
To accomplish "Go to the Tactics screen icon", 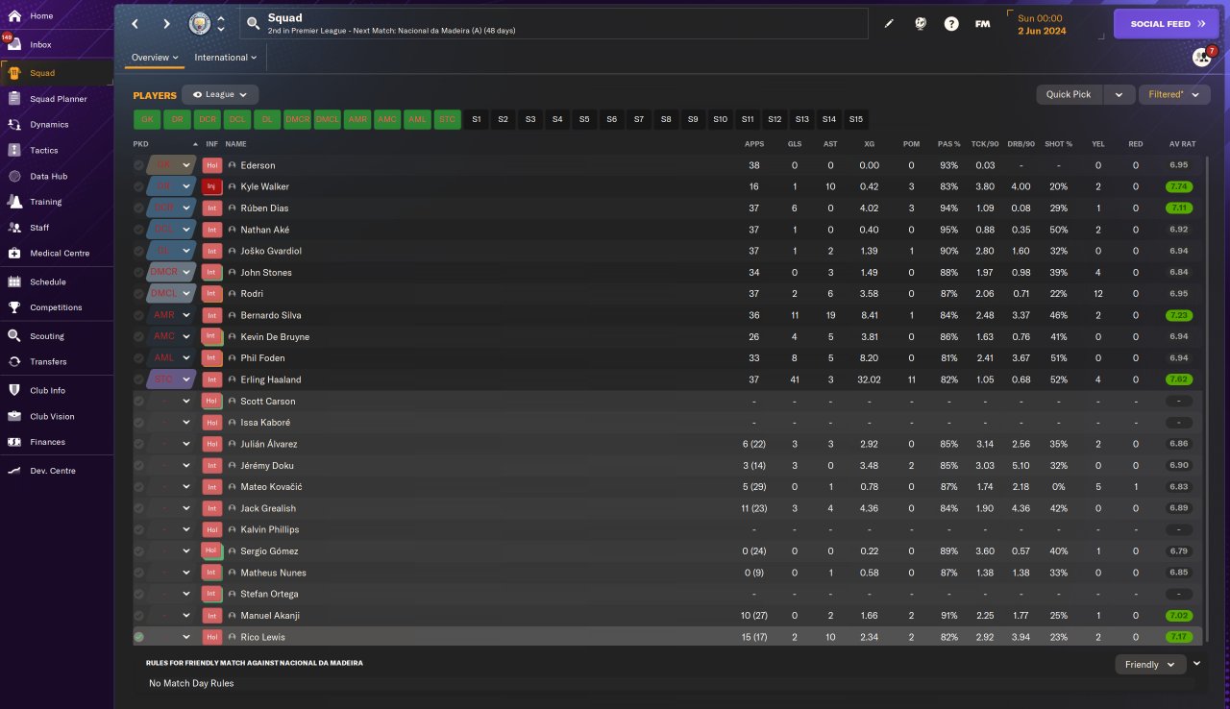I will pos(14,151).
